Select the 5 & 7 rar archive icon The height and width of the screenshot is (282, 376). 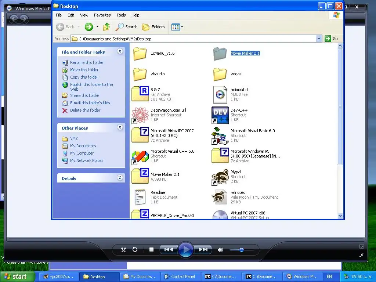pyautogui.click(x=140, y=94)
